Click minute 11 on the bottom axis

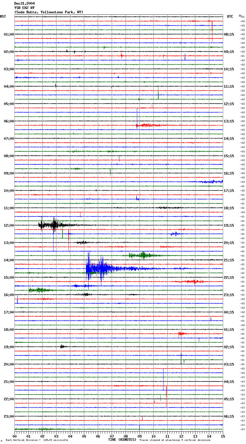168,436
